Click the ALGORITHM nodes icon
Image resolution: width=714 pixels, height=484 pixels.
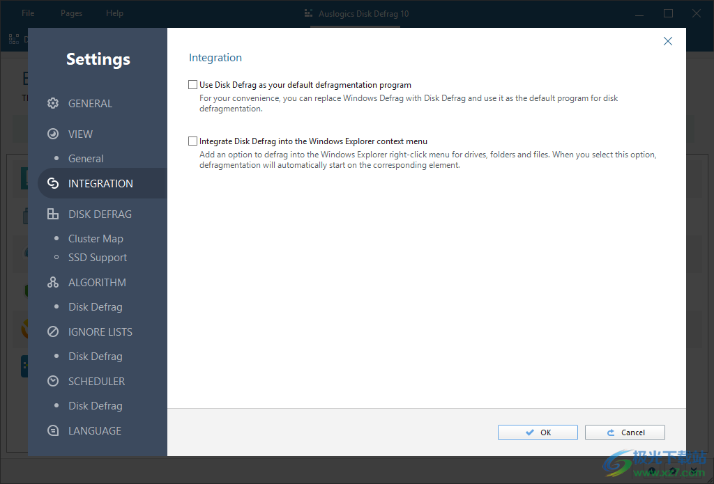(53, 282)
